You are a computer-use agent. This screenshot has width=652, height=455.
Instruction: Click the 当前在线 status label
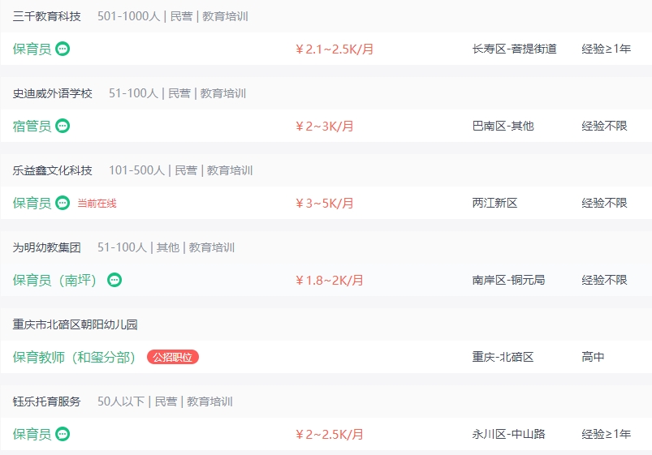pos(97,204)
